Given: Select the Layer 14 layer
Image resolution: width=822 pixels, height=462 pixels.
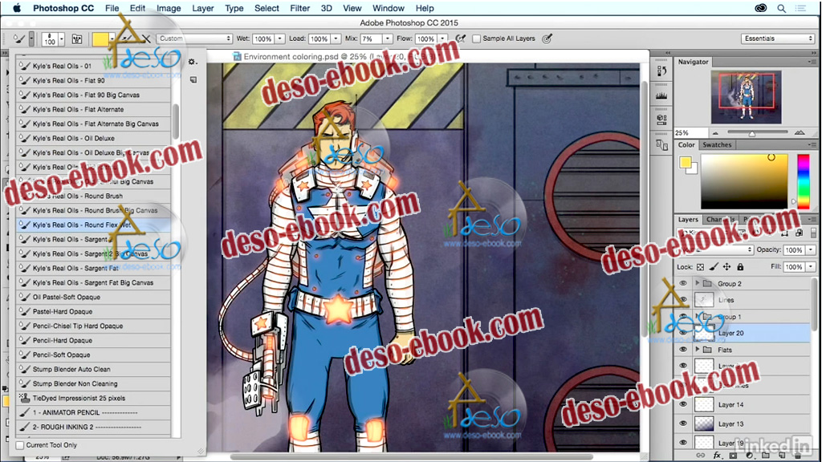Looking at the screenshot, I should (730, 405).
